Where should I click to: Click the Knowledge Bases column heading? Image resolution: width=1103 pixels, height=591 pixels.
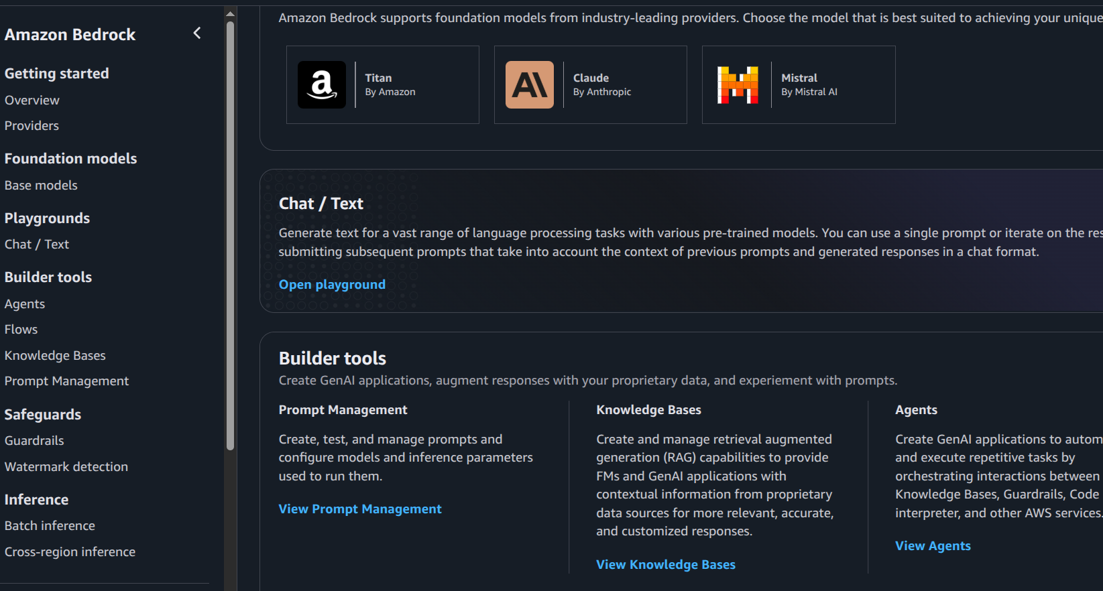[x=649, y=409]
